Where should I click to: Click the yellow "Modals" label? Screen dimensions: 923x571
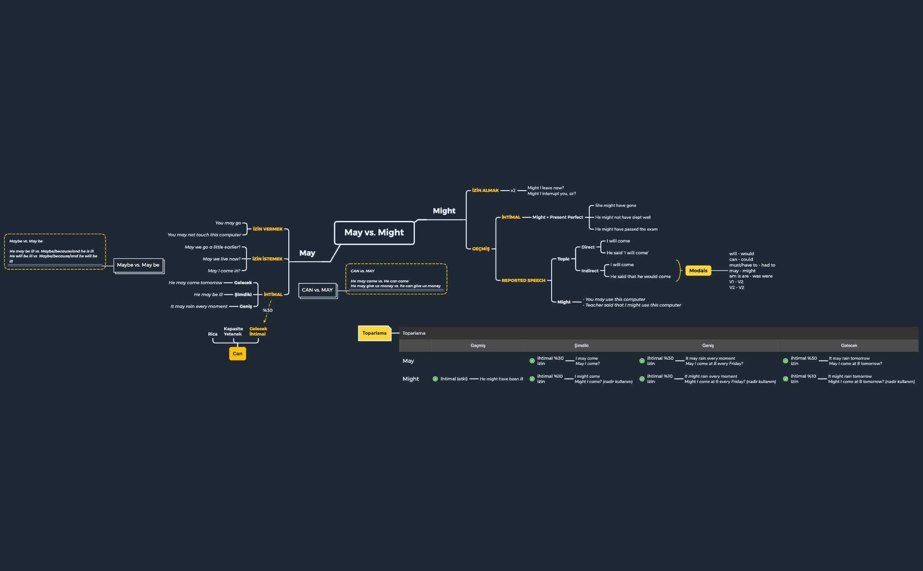pyautogui.click(x=698, y=271)
